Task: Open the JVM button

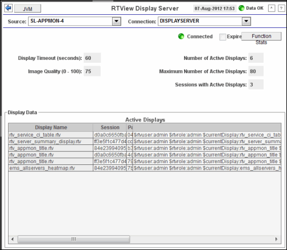Action: click(x=27, y=9)
